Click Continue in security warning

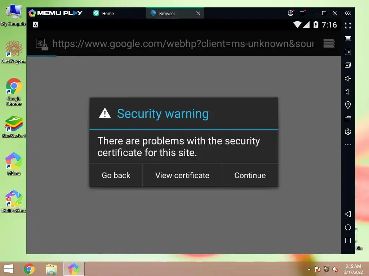250,175
